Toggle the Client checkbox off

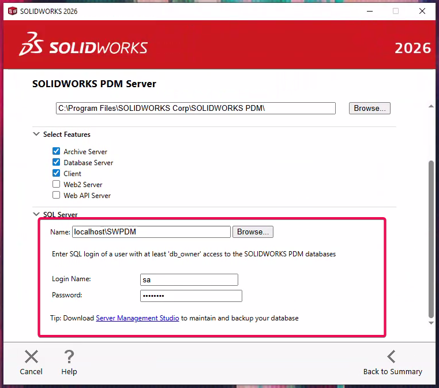click(x=57, y=173)
